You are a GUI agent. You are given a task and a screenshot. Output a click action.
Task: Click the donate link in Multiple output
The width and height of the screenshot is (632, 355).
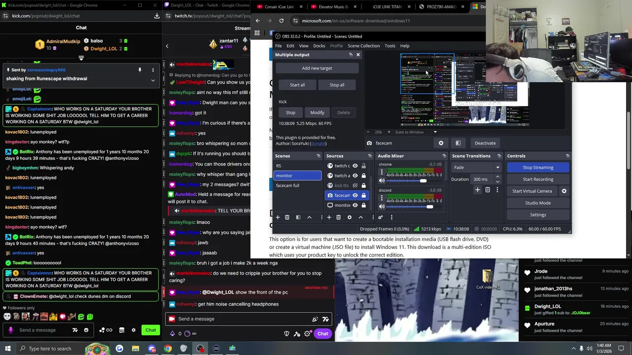[318, 143]
